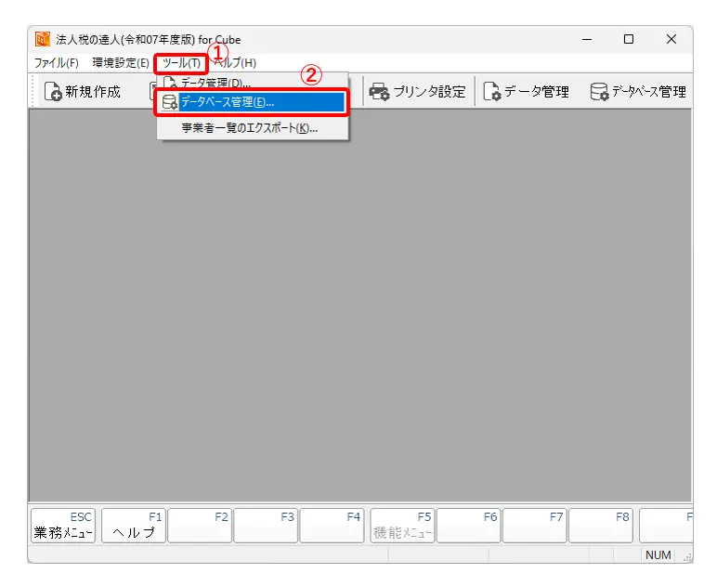This screenshot has height=586, width=717.
Task: Click the document icon beside データ管理(D) menu entry
Action: coord(170,84)
